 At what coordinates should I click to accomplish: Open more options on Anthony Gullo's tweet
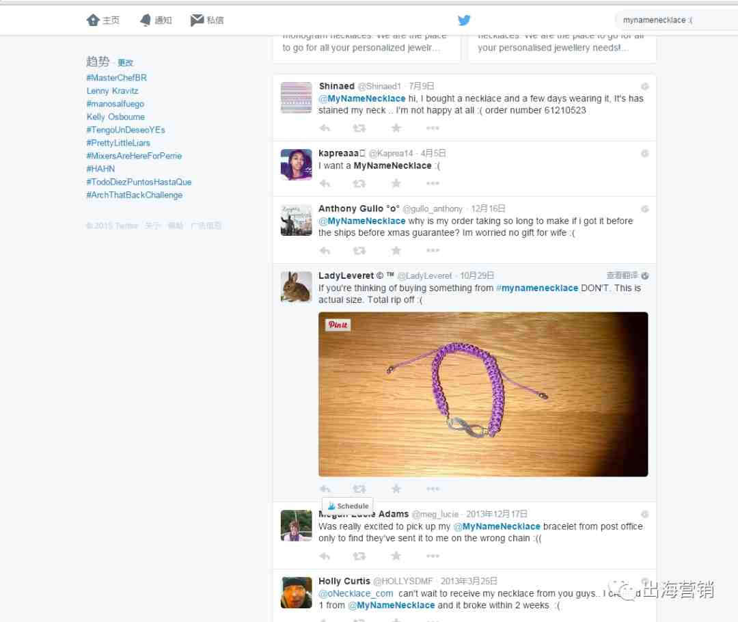point(433,251)
